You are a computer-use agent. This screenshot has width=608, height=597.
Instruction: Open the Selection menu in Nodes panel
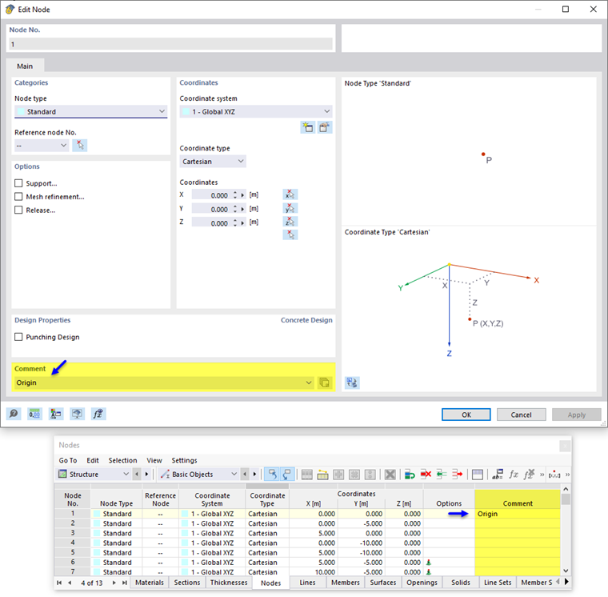[x=122, y=460]
